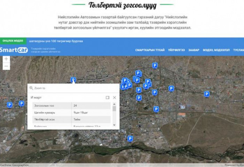Click the Earthstar Geographics attribution
Screen dimensions: 244x167
14,165
